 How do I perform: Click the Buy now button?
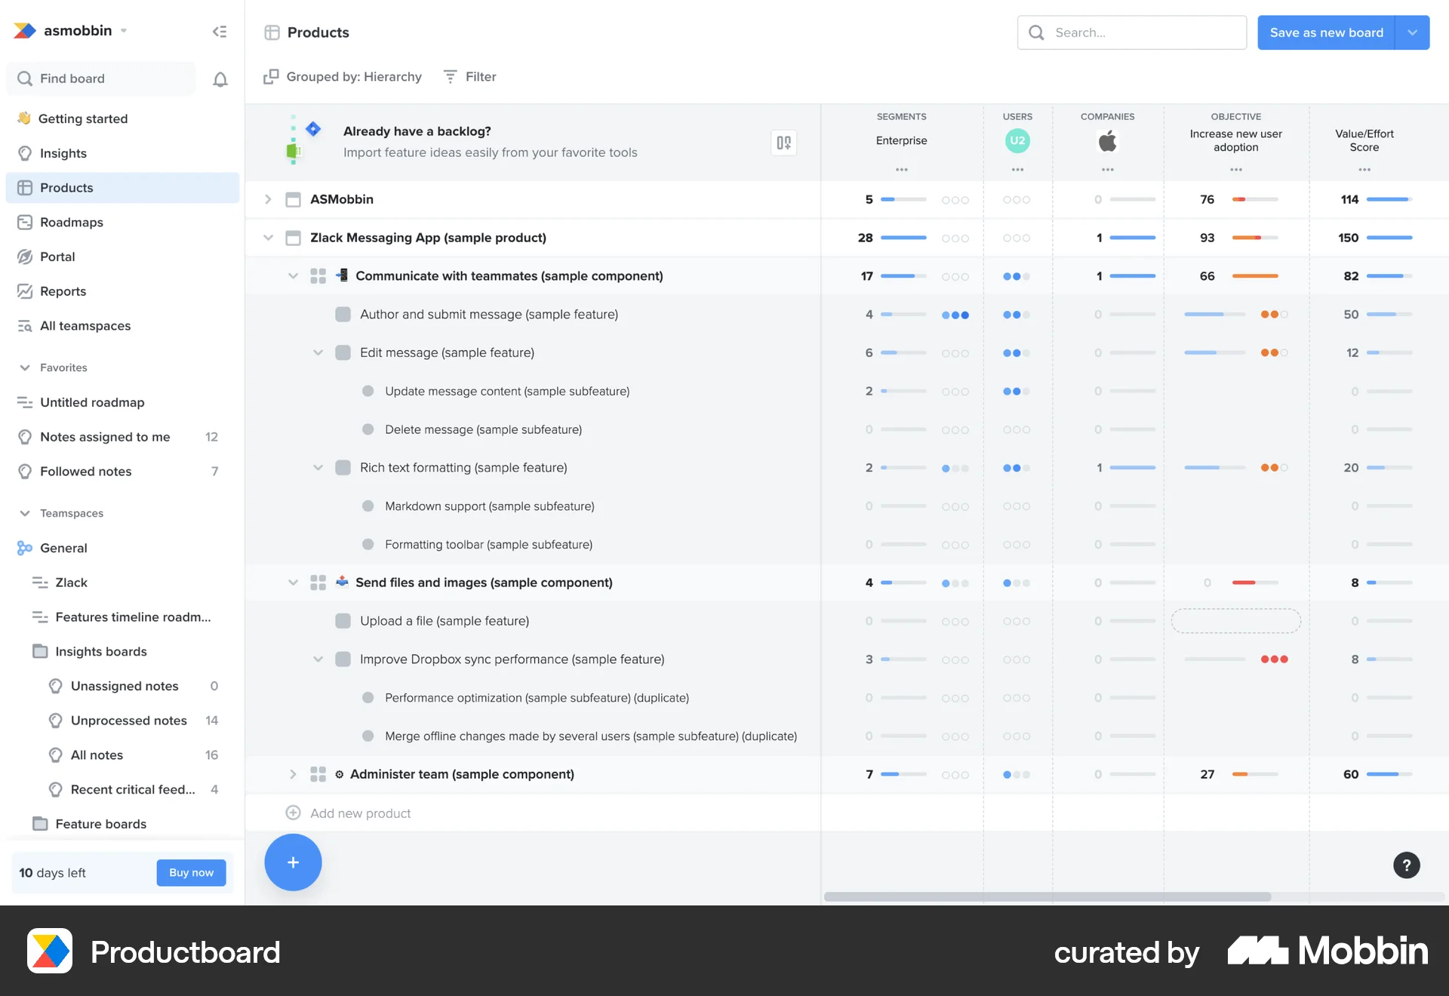click(x=191, y=872)
